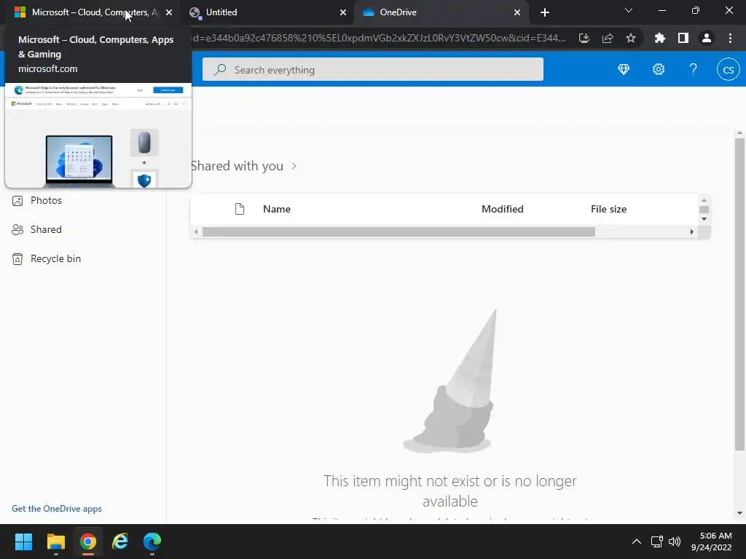Click the Chrome taskbar icon

88,542
